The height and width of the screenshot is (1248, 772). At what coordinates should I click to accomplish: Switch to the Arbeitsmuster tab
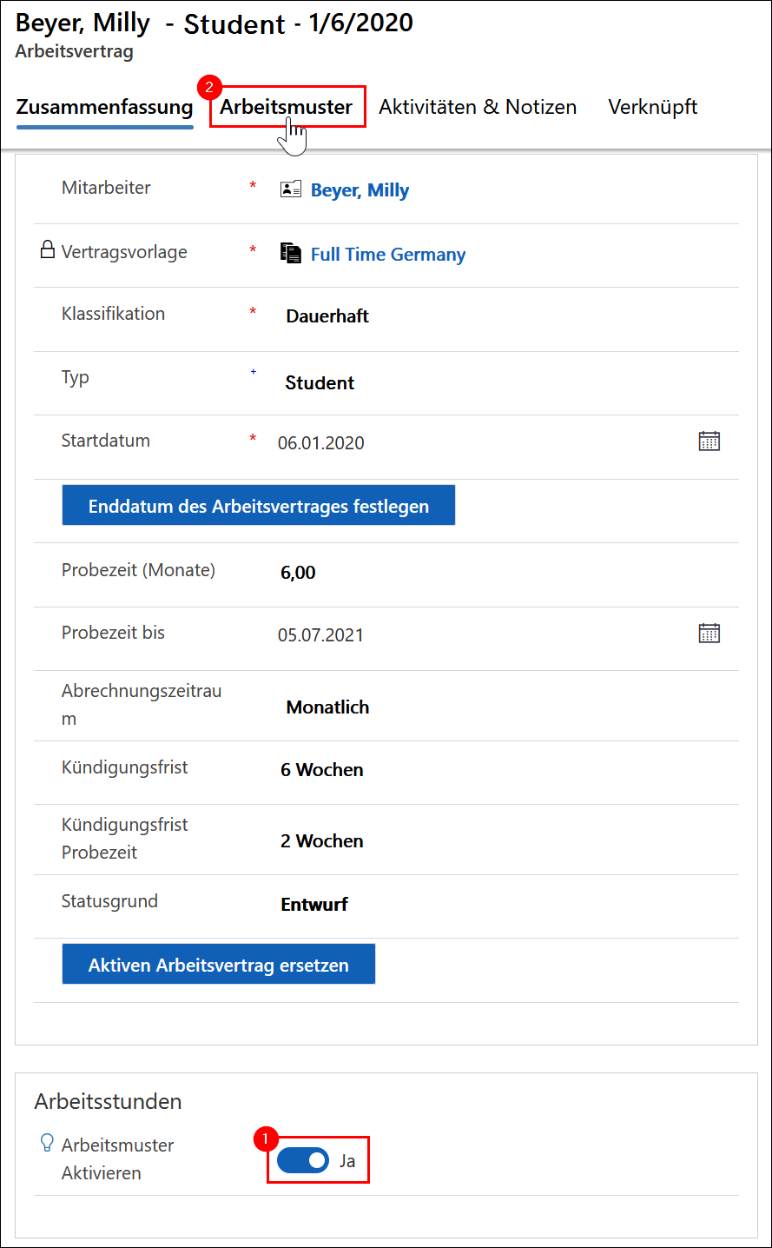(x=287, y=107)
